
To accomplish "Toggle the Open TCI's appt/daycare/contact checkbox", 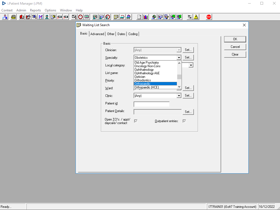I will pyautogui.click(x=136, y=121).
